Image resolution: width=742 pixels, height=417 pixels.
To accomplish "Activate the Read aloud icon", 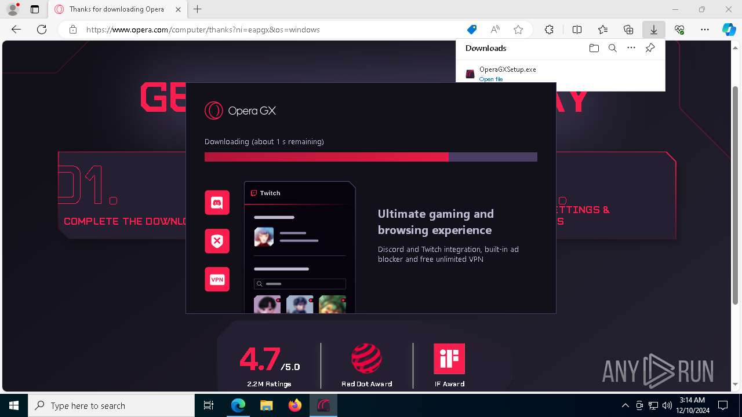I will (495, 30).
